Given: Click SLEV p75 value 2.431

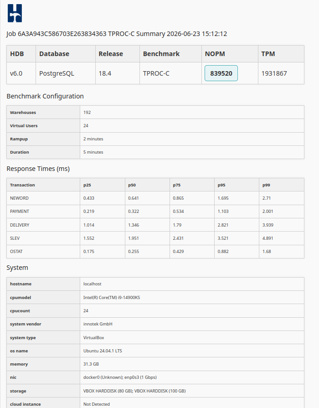Looking at the screenshot, I should click(178, 238).
